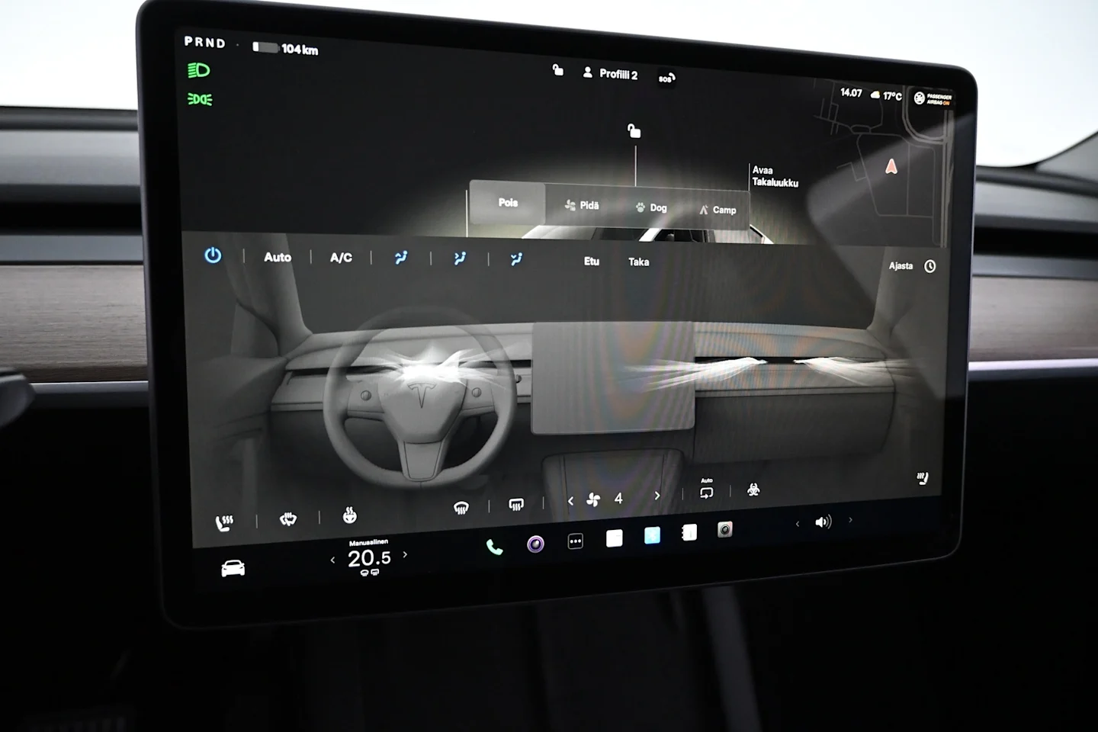This screenshot has width=1098, height=732.
Task: Tap the PRND gear indicator
Action: pyautogui.click(x=205, y=43)
